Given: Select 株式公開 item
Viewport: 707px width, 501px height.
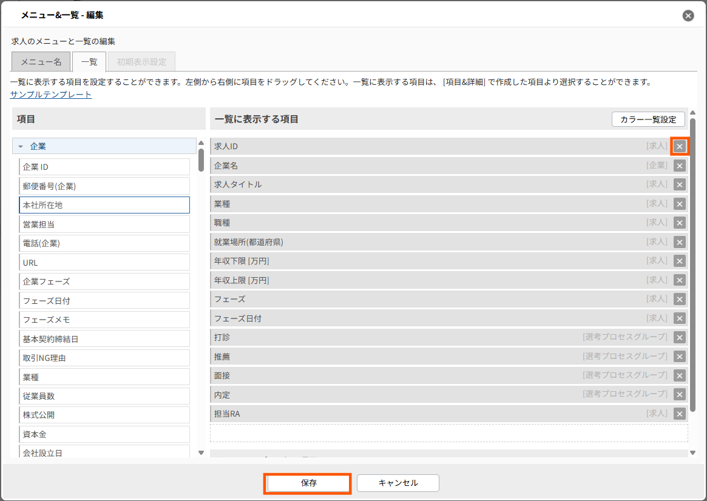Looking at the screenshot, I should 104,415.
